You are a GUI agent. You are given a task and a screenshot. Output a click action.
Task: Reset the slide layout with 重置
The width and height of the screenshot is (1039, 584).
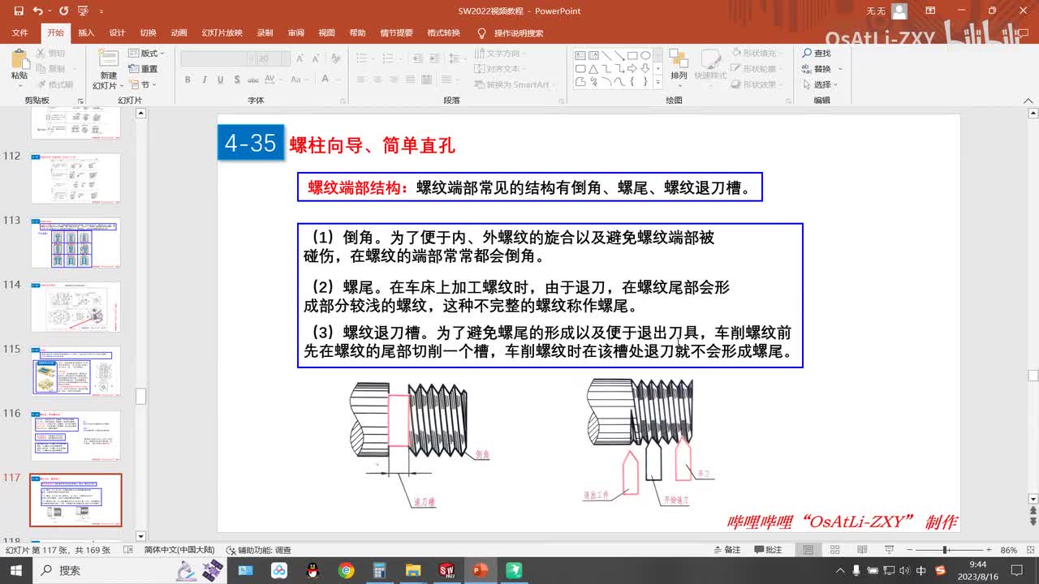(x=144, y=69)
